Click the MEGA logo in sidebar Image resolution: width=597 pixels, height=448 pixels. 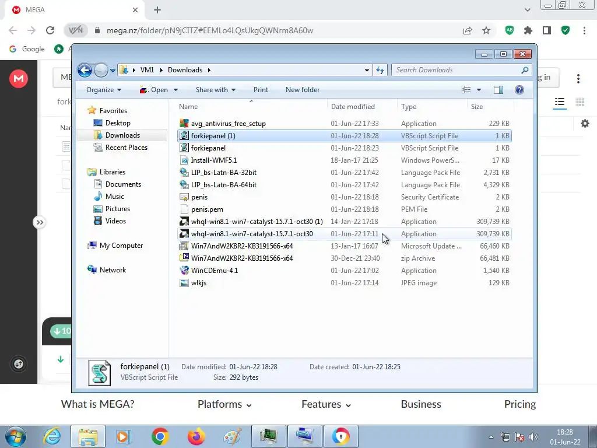19,79
